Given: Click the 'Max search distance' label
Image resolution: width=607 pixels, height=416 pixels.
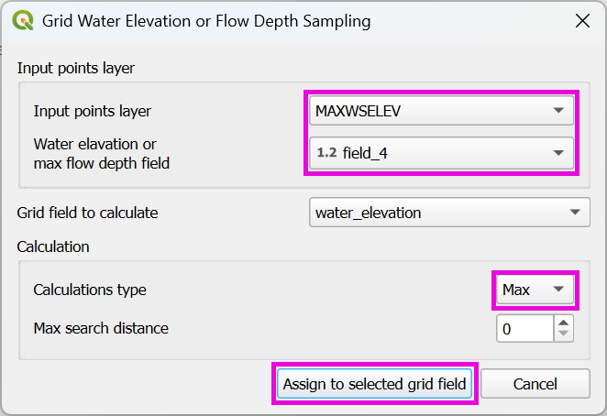Looking at the screenshot, I should coord(101,328).
